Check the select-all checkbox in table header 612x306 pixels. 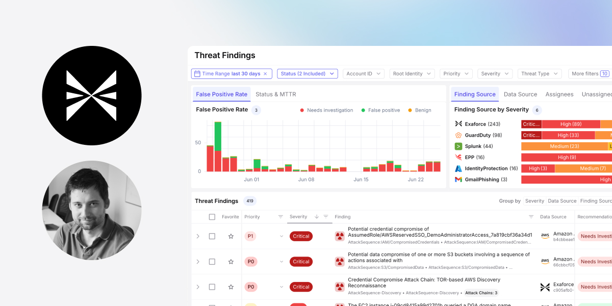pyautogui.click(x=212, y=217)
